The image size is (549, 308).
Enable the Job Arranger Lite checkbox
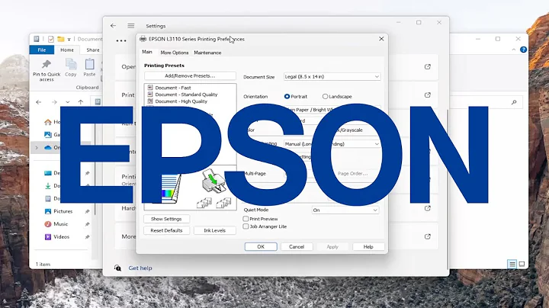point(246,226)
